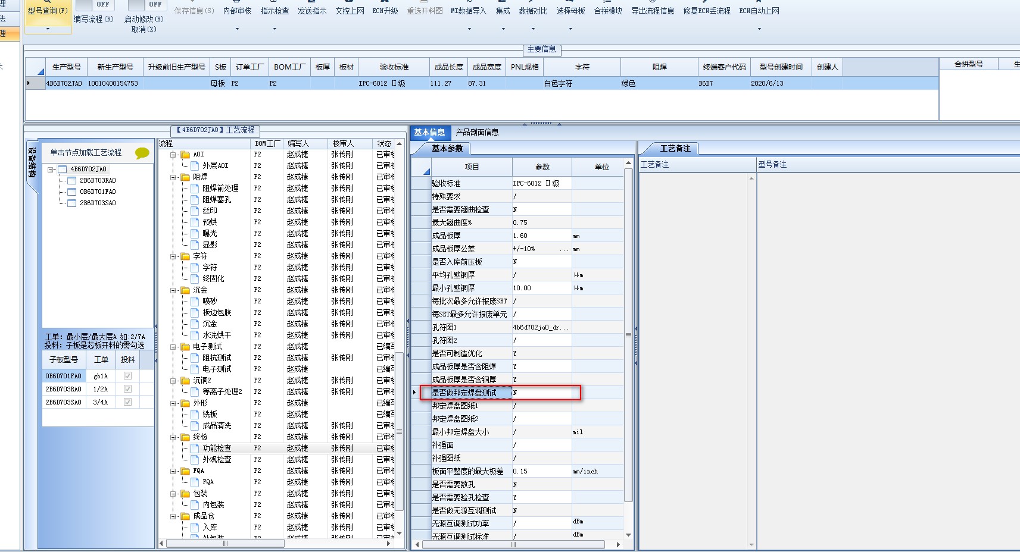This screenshot has height=552, width=1020.
Task: Collapse the 4B6D702JA0 tree root node
Action: 51,170
